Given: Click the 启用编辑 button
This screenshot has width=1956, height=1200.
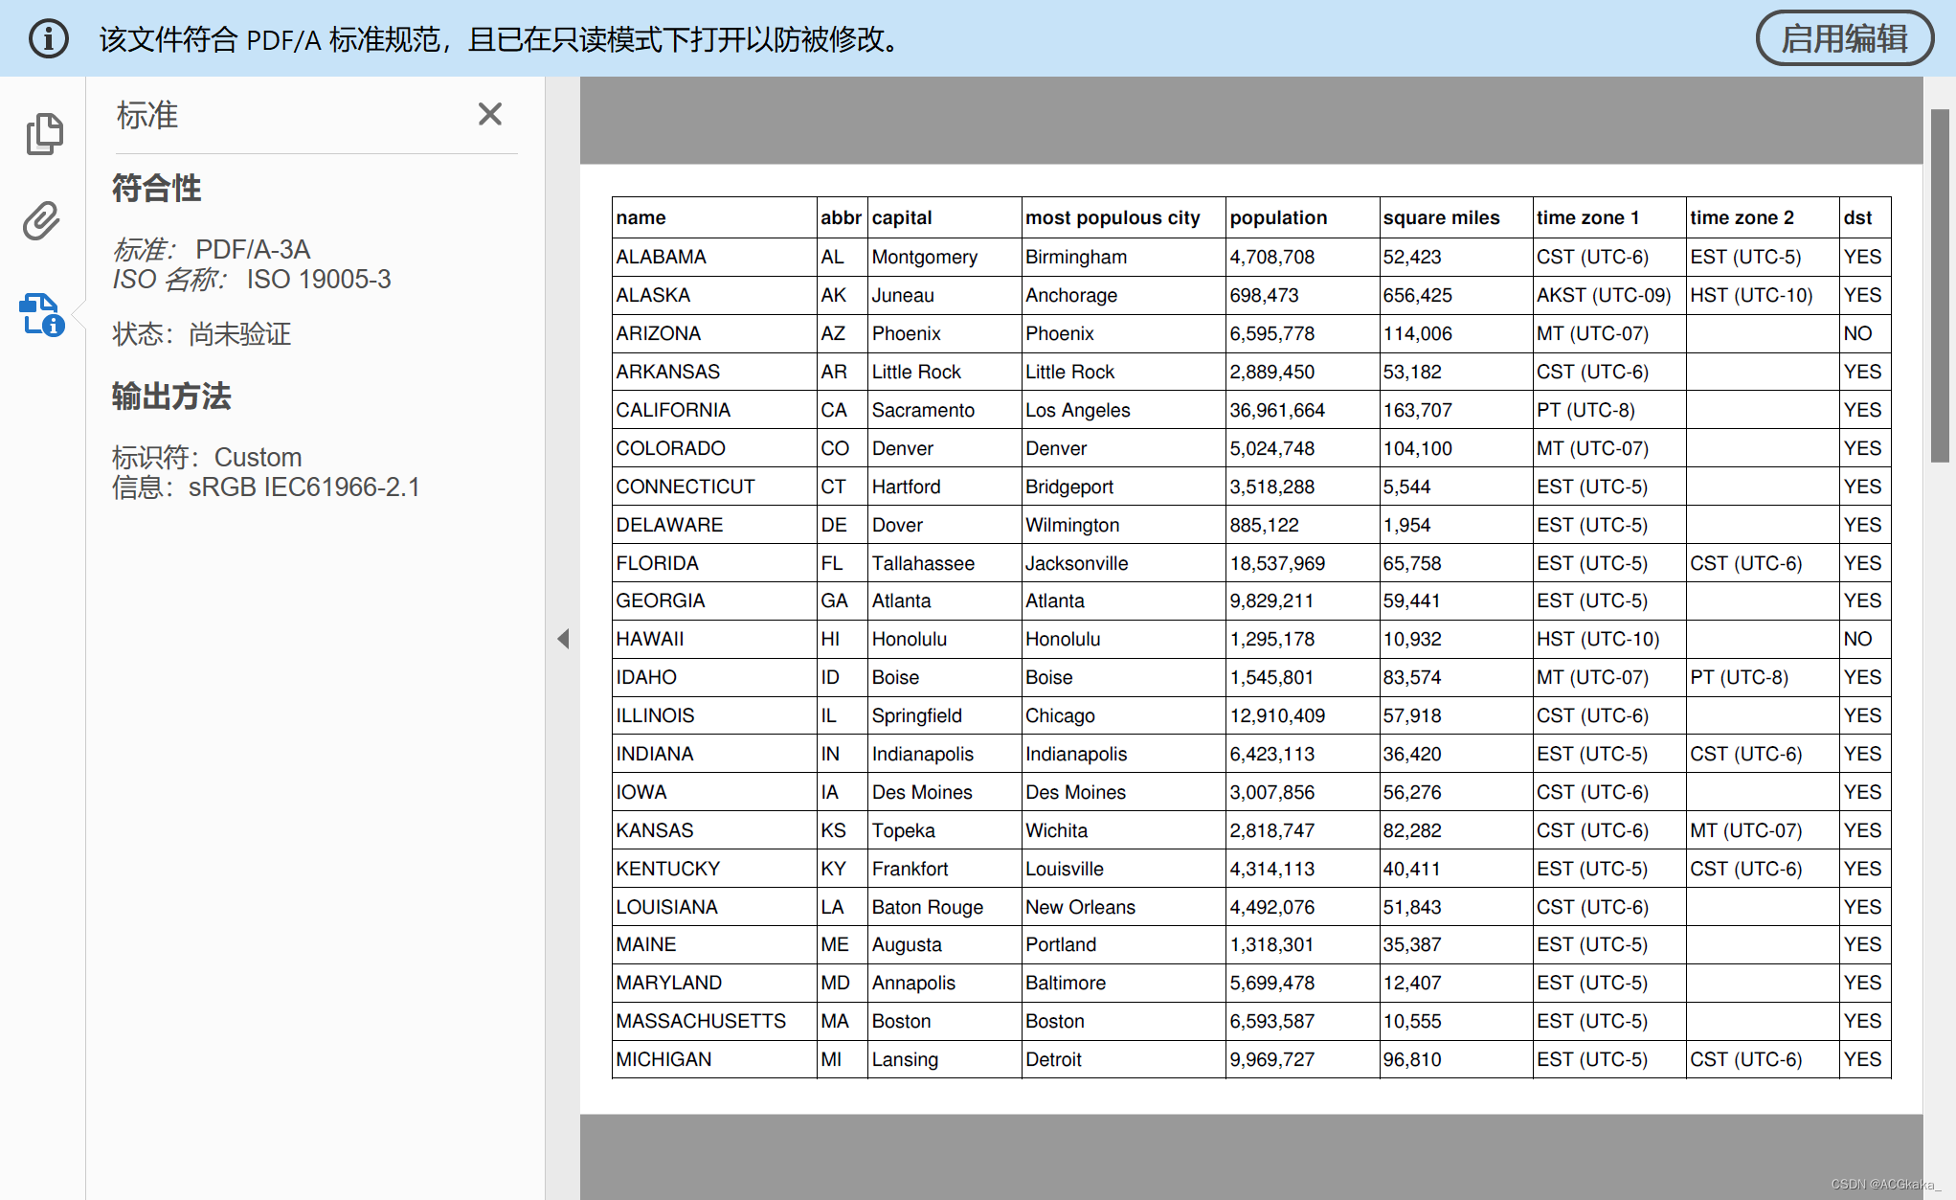Looking at the screenshot, I should coord(1845,38).
